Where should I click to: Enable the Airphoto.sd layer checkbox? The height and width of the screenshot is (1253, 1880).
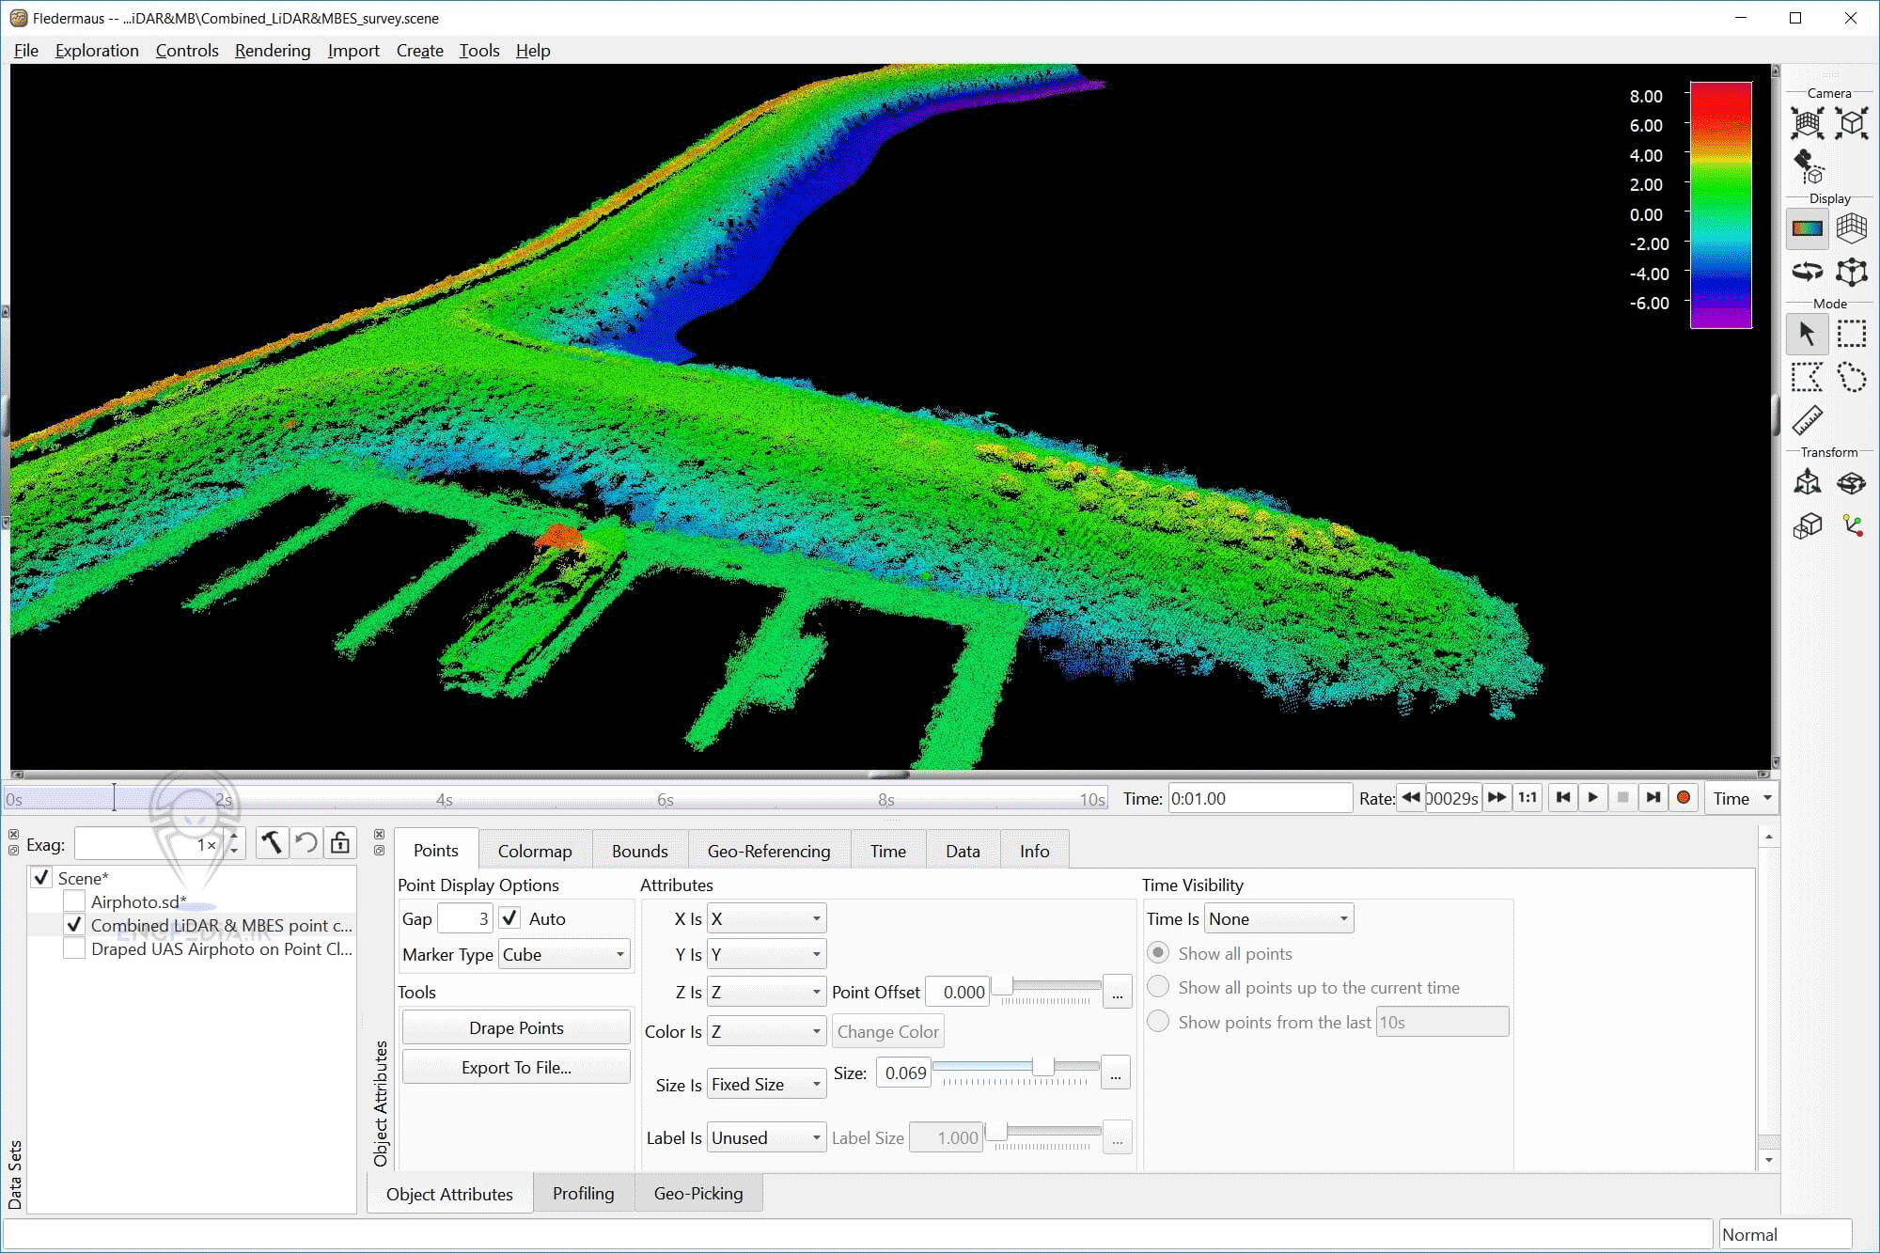click(74, 901)
